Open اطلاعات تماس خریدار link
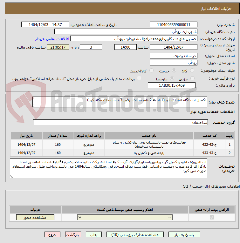Screen dimensions: 240x243 pos(52,39)
